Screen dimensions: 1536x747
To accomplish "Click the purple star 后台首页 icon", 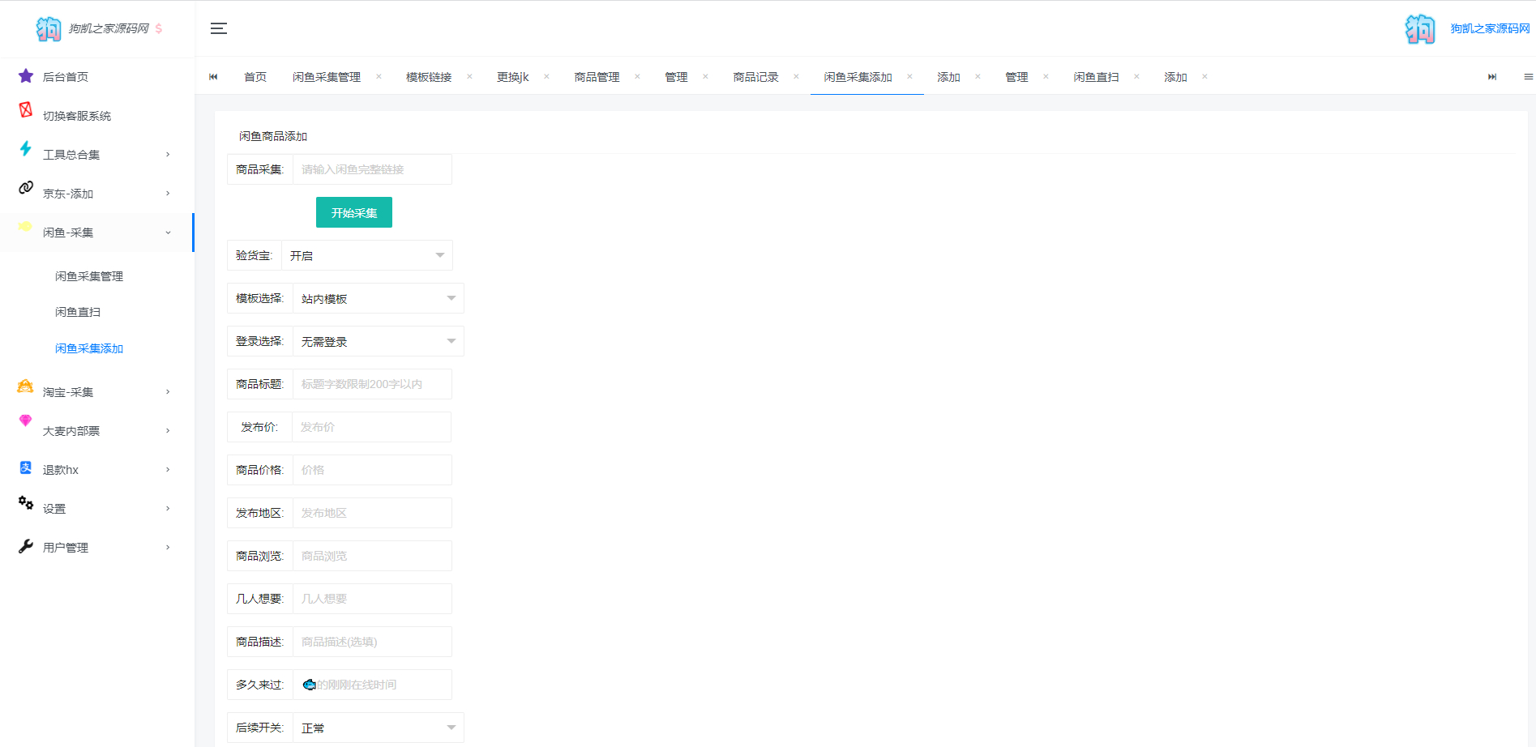I will click(x=26, y=76).
